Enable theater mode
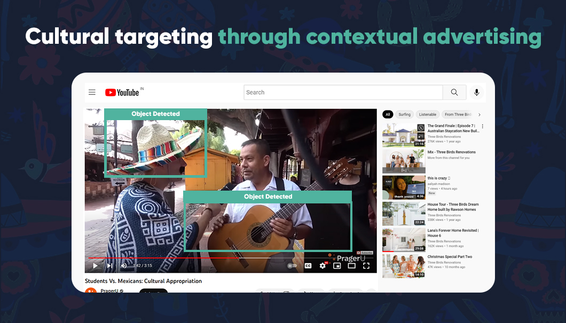566x323 pixels. point(351,266)
